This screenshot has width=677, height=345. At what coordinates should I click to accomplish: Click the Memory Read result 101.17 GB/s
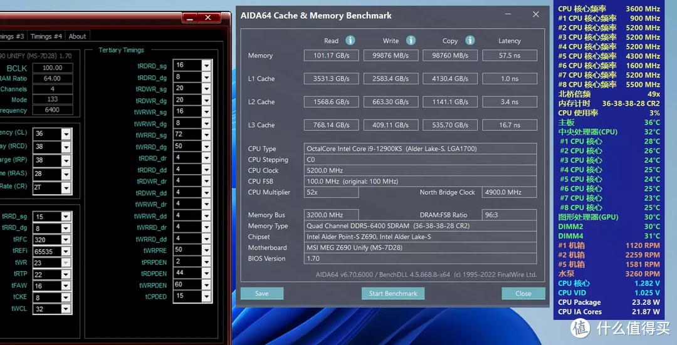tap(331, 55)
